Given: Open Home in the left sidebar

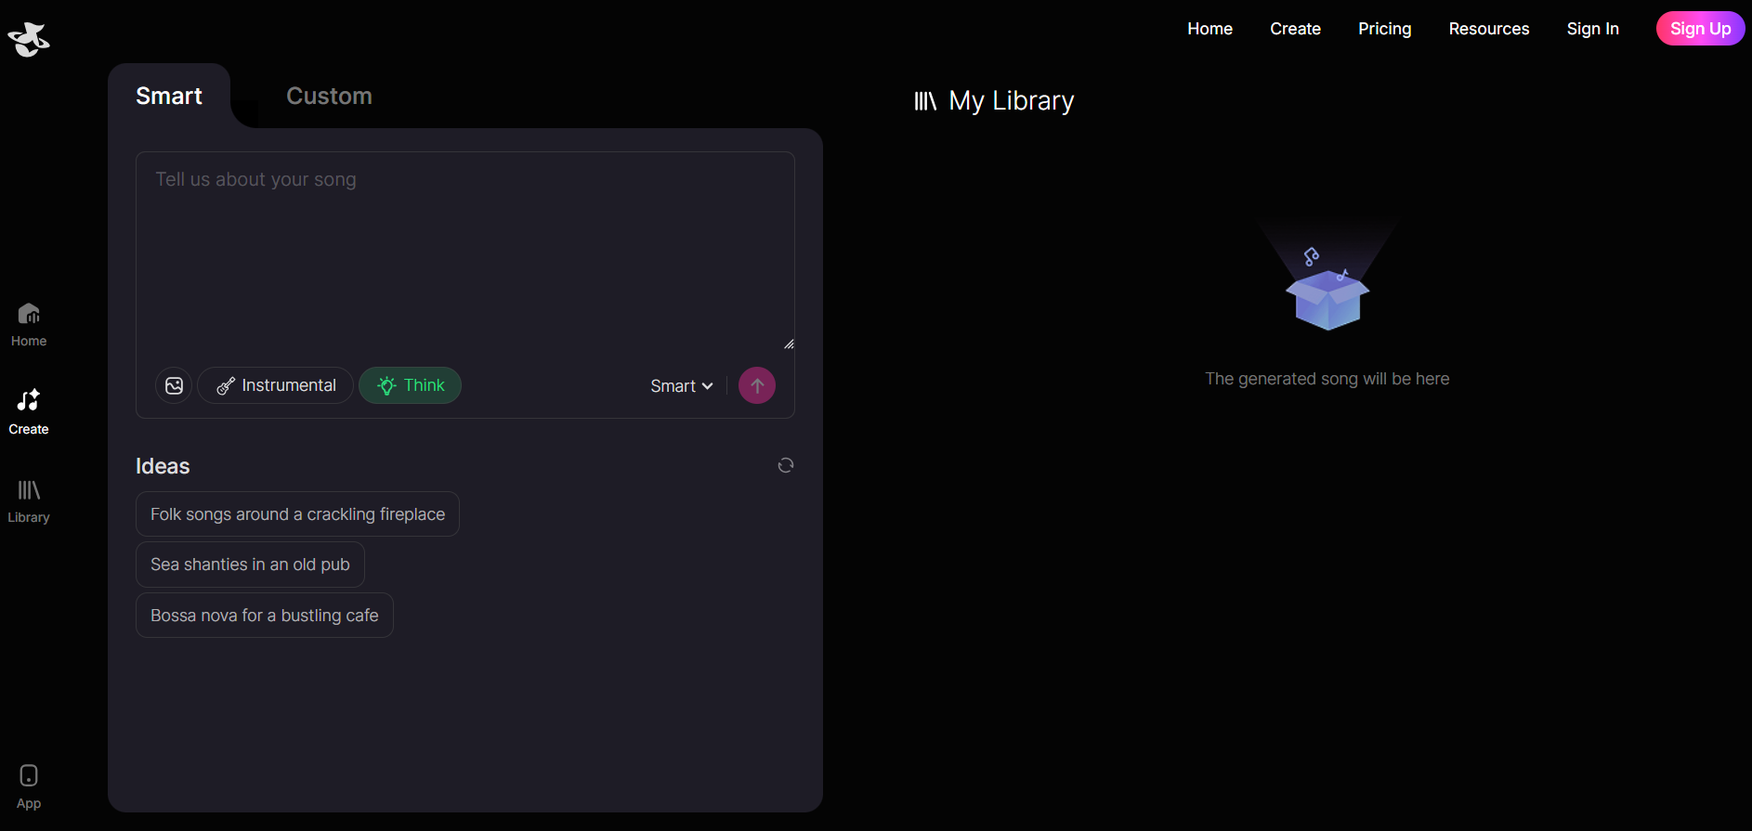Looking at the screenshot, I should (29, 325).
